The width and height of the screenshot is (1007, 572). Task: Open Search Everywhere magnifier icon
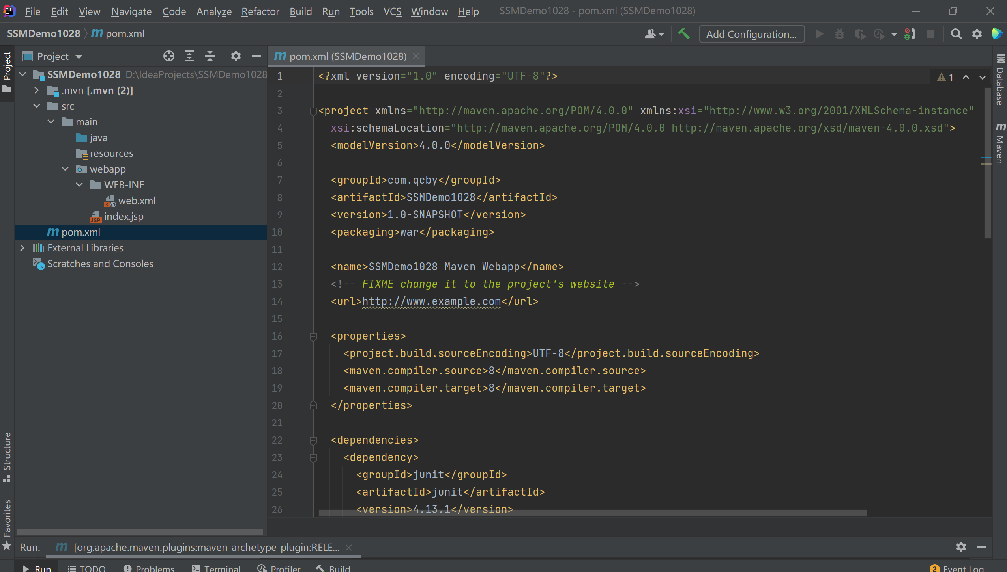(x=956, y=34)
